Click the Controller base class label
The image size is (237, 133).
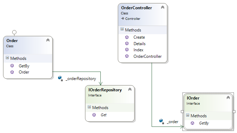tap(133, 18)
